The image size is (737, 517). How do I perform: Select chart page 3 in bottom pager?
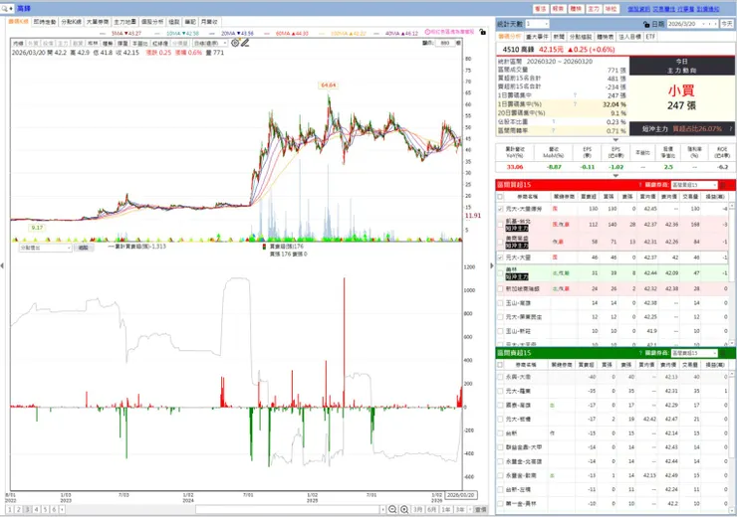(27, 509)
